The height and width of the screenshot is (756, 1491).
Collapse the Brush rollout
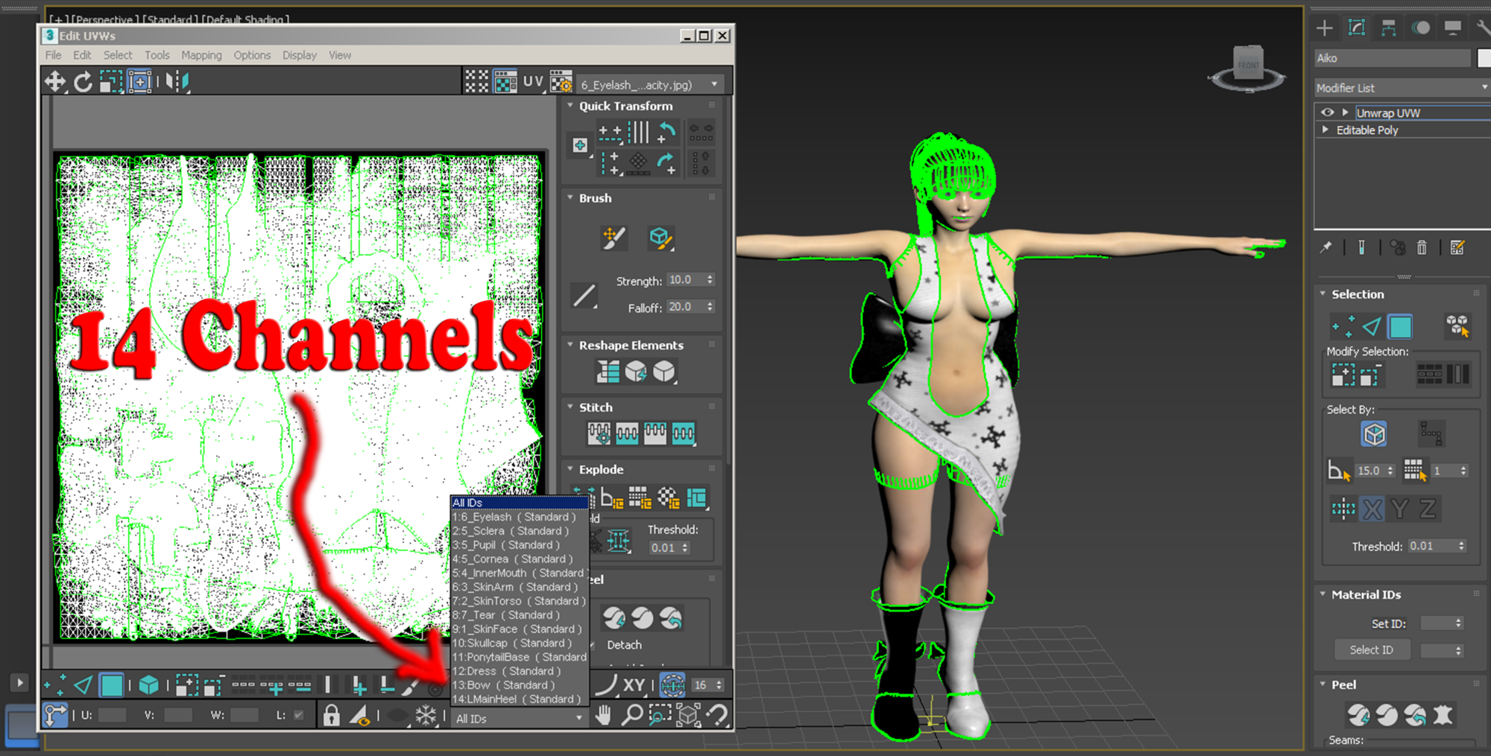tap(570, 197)
